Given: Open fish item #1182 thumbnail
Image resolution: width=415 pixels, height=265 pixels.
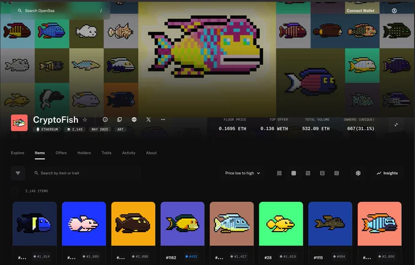Looking at the screenshot, I should click(182, 223).
